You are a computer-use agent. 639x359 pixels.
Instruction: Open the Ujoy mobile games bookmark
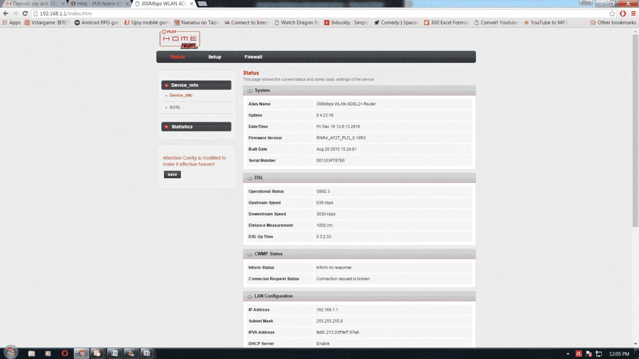147,23
